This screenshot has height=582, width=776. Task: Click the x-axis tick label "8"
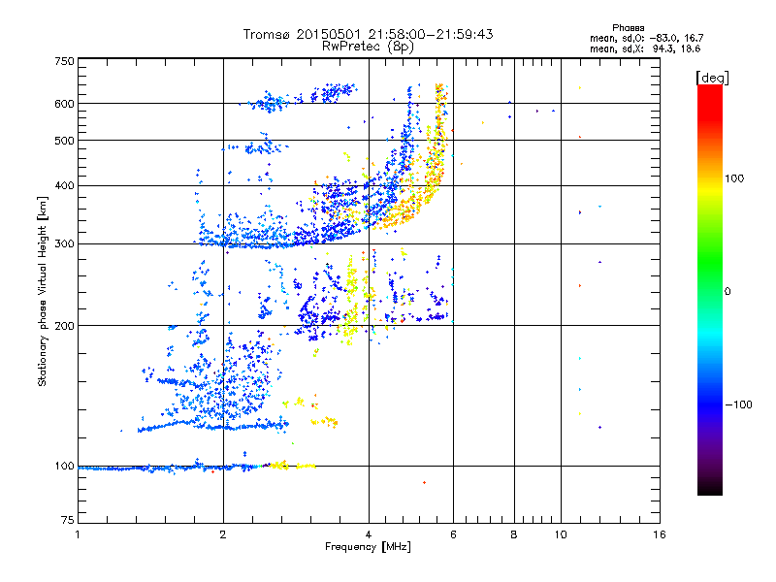[514, 534]
